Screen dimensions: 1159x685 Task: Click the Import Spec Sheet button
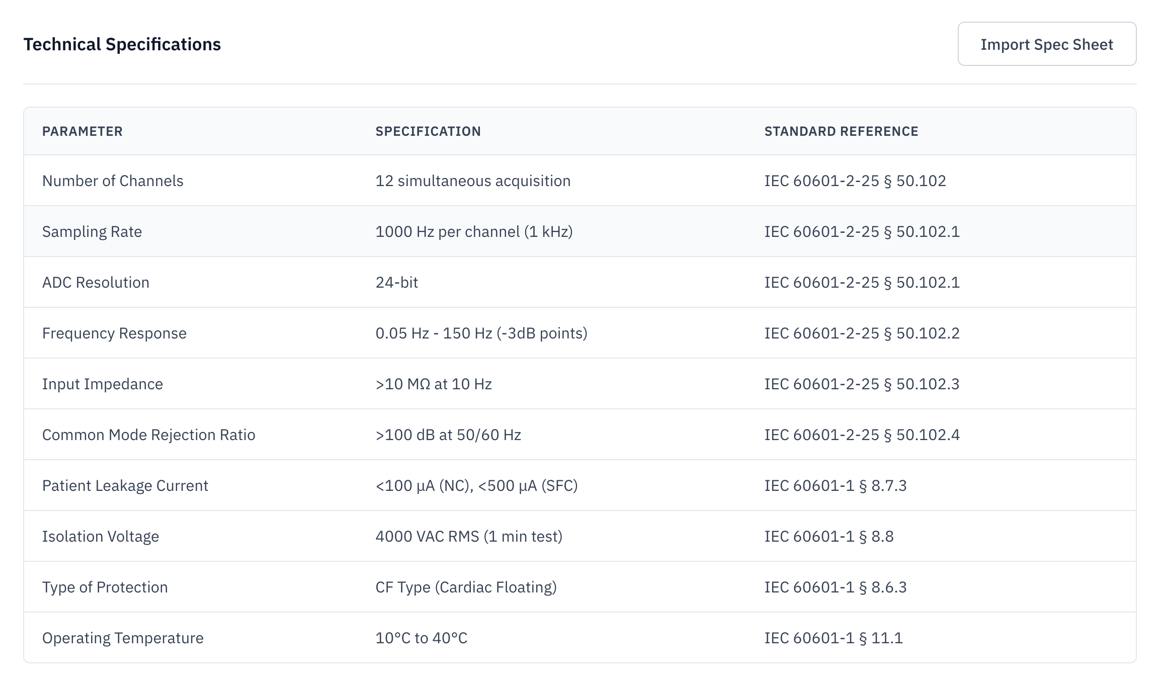1047,44
